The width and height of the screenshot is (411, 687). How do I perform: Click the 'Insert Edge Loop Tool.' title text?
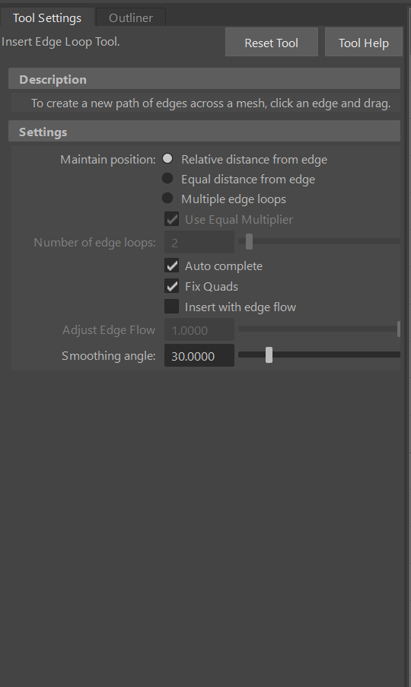[x=60, y=42]
